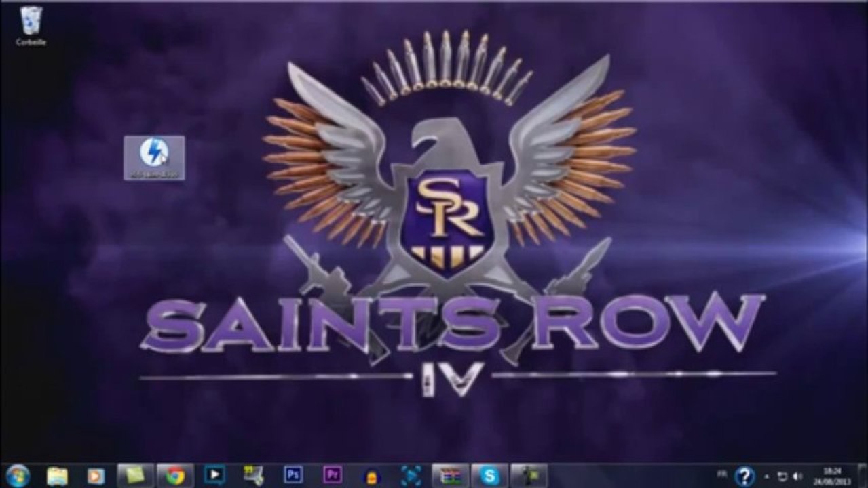Open the volume speaker tray icon
Image resolution: width=868 pixels, height=488 pixels.
coord(796,476)
